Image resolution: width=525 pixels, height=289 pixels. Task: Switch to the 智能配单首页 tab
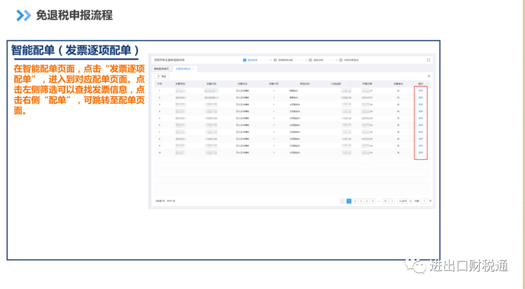[x=161, y=69]
